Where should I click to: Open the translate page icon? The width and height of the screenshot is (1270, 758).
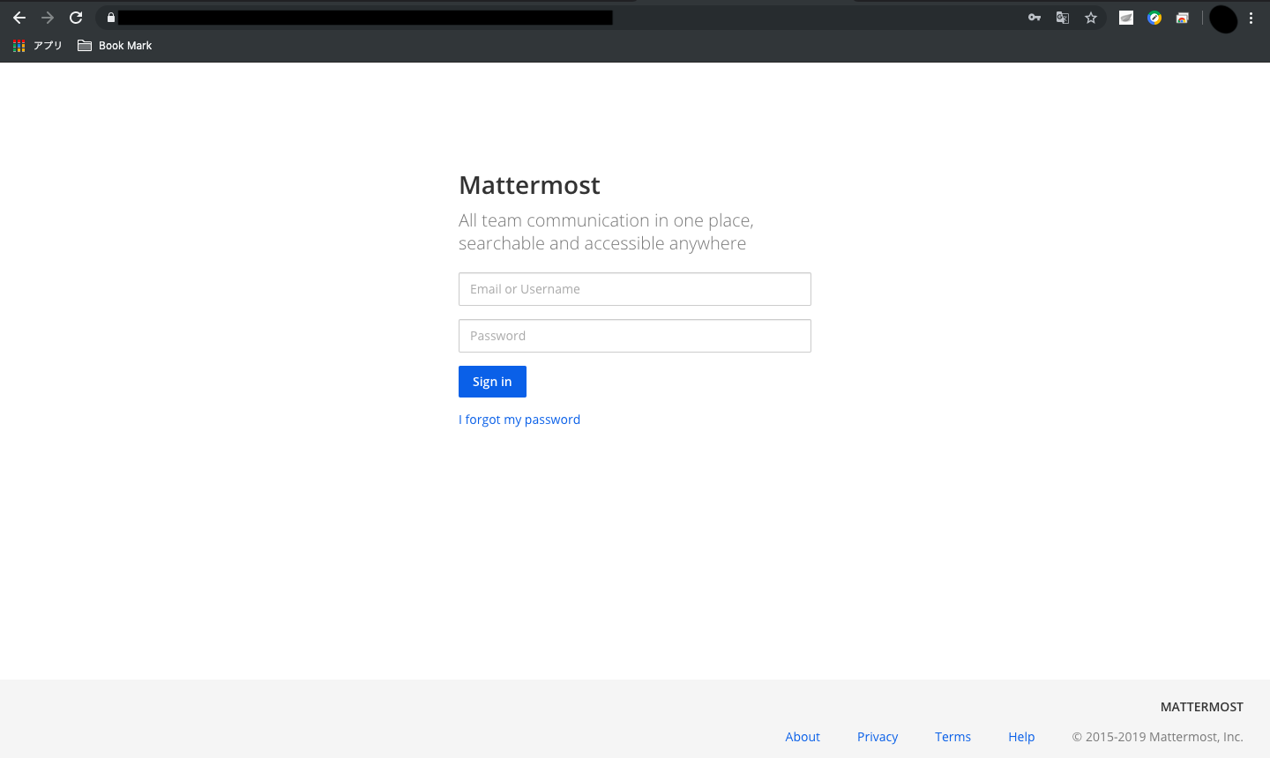[x=1063, y=18]
